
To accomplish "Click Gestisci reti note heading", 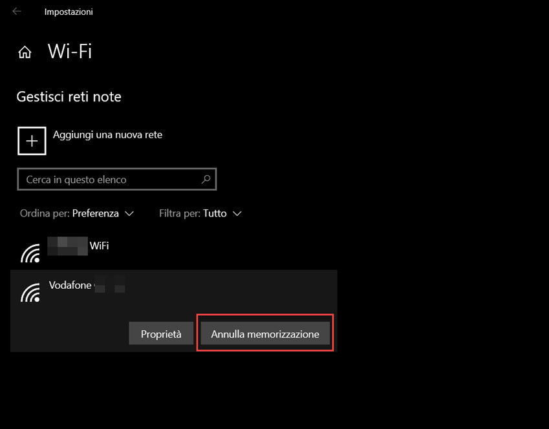I will pyautogui.click(x=69, y=96).
